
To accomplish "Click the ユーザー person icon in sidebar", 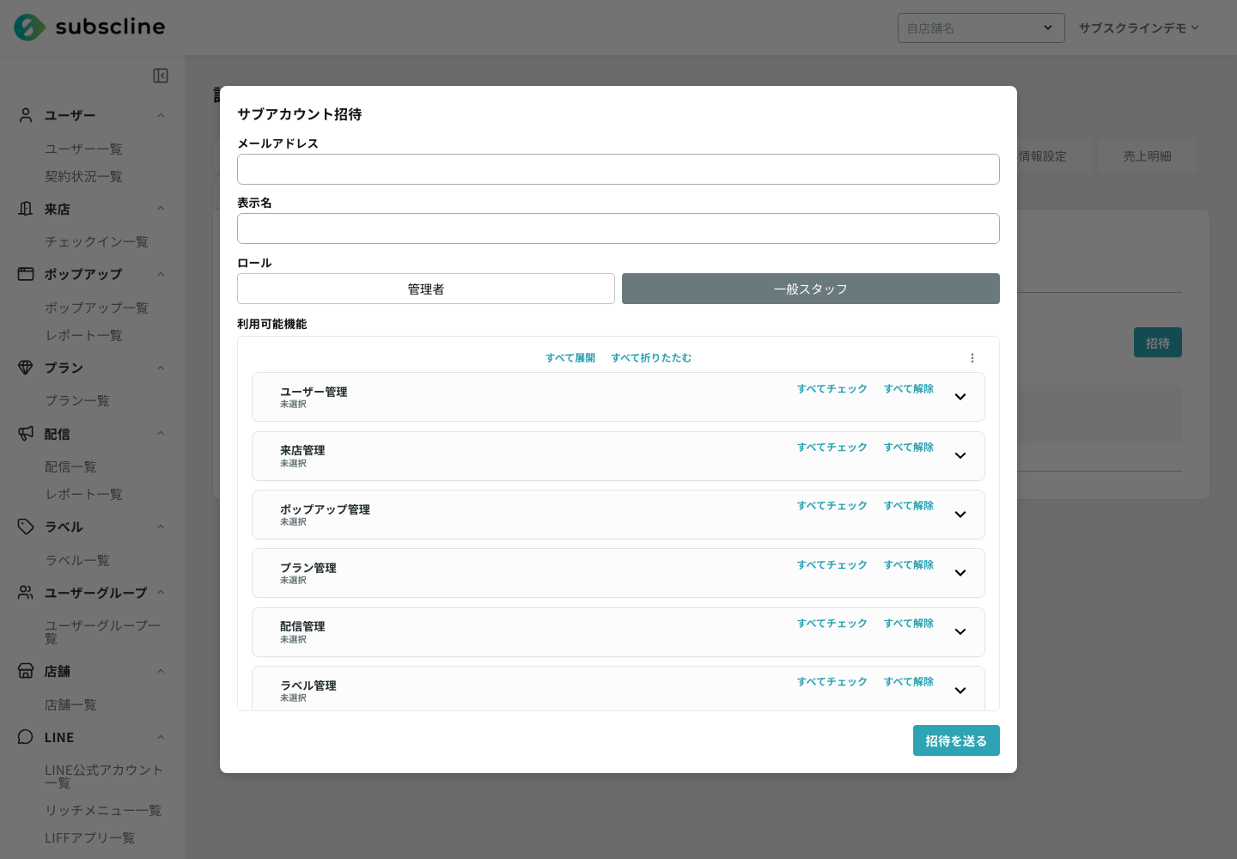I will [x=26, y=115].
